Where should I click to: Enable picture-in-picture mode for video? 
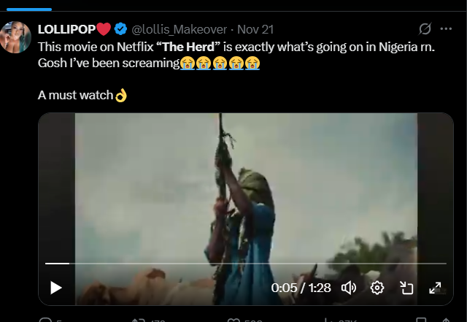(406, 288)
